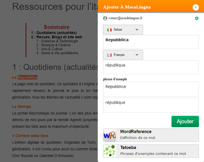
Task: Jump to Arts & Culture section
Action: tap(49, 49)
